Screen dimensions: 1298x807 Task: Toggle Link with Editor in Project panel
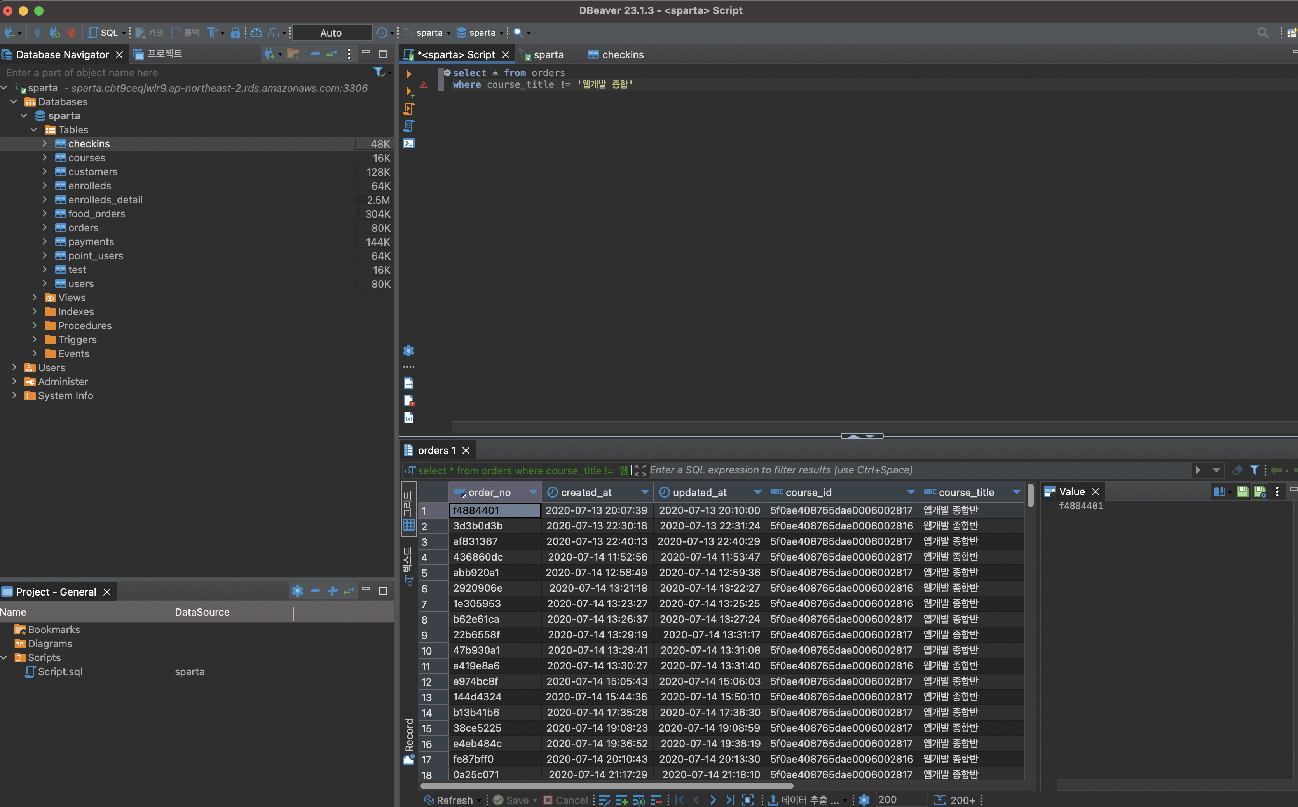(x=349, y=591)
